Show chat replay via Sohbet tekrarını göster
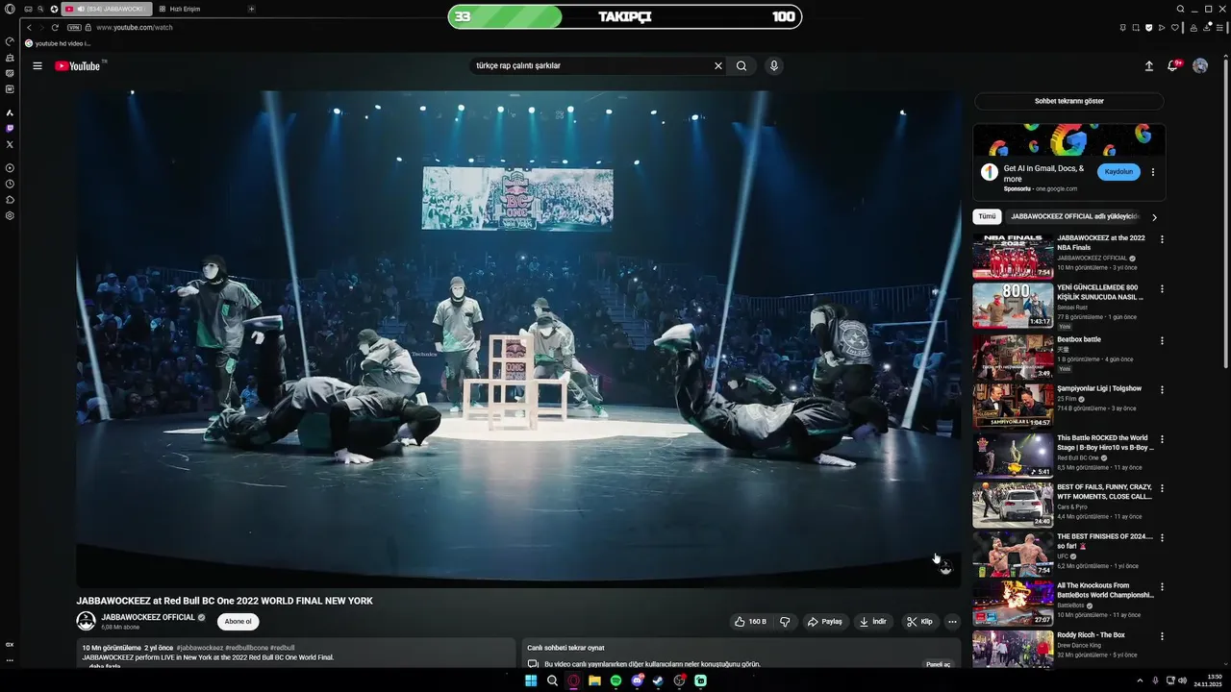Screen dimensions: 1231x692 point(1068,101)
